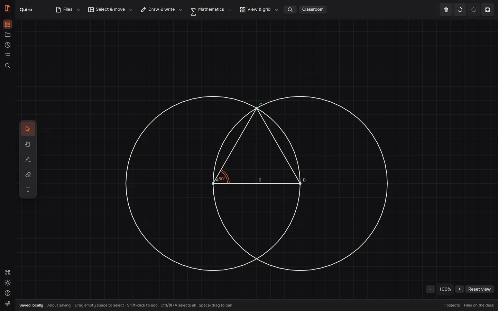Toggle light/dark theme with the sun icon
This screenshot has width=498, height=311.
8,283
